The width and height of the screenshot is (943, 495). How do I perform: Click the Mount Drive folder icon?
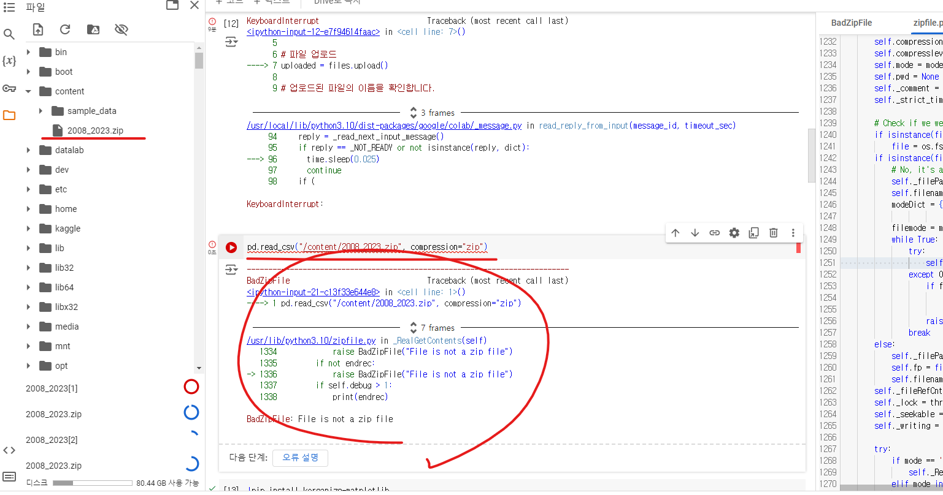[x=93, y=29]
